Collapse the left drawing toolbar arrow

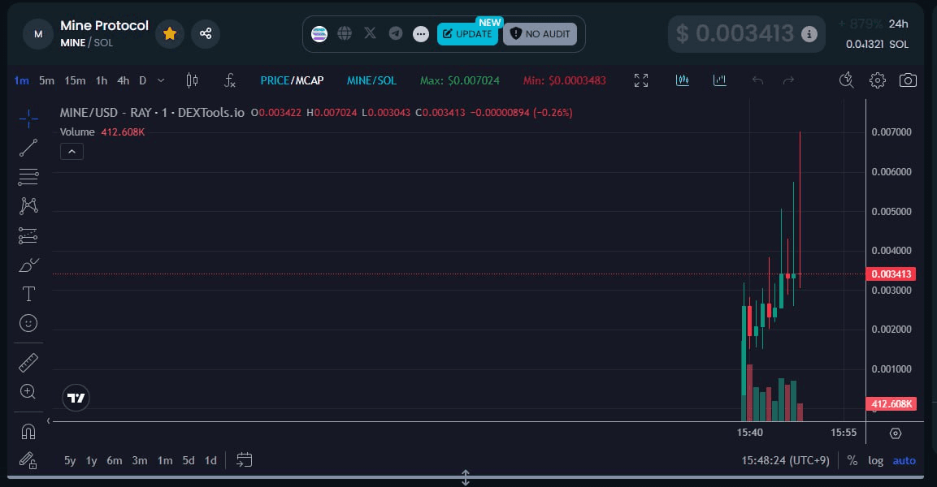pos(49,420)
